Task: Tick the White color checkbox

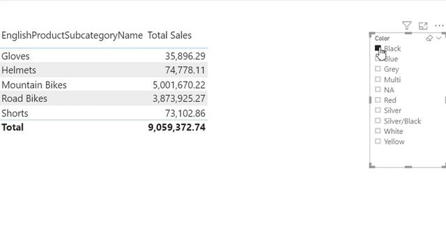Action: coord(378,131)
